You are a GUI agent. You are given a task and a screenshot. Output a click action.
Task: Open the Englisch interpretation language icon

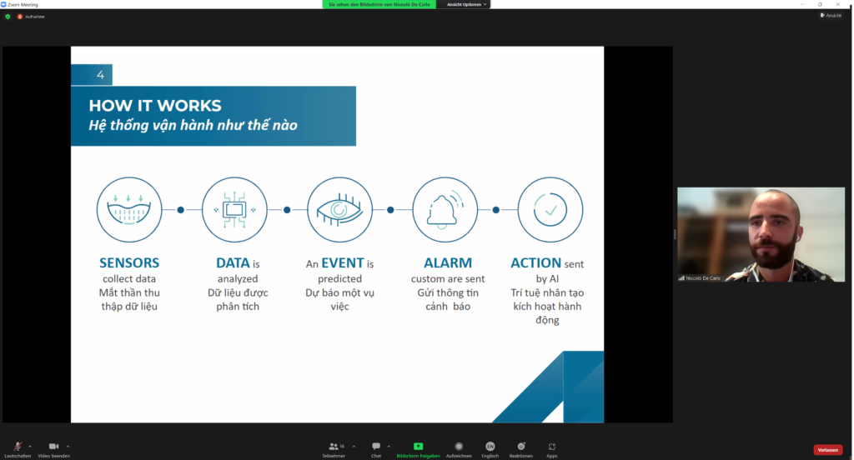[x=490, y=447]
